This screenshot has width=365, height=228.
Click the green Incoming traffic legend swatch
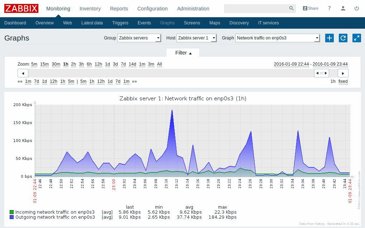(11, 212)
